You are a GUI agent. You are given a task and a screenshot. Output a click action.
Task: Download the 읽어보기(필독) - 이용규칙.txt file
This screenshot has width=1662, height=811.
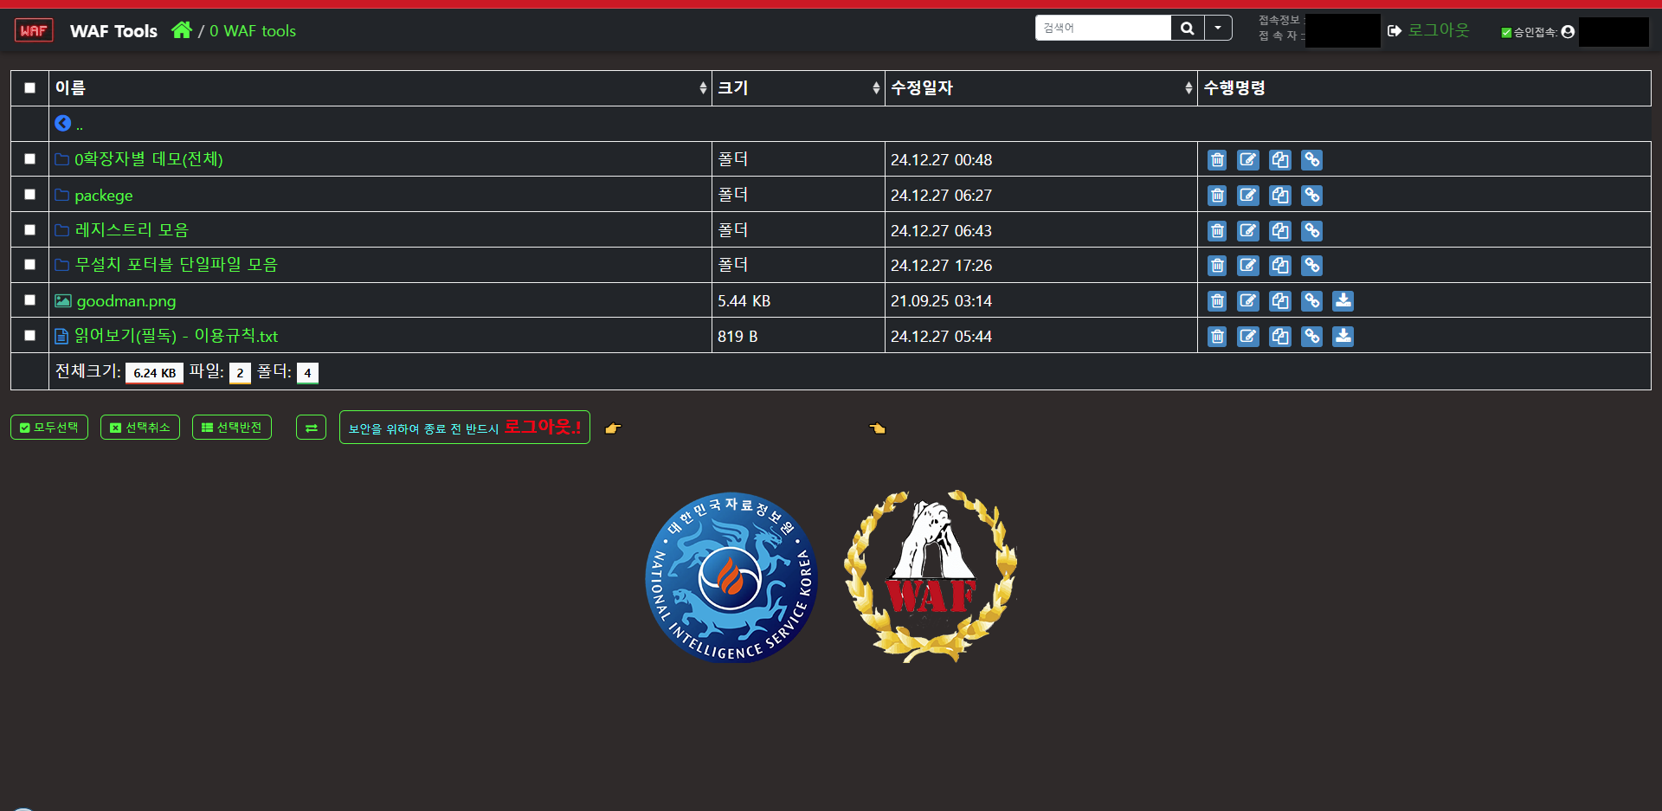click(1343, 337)
